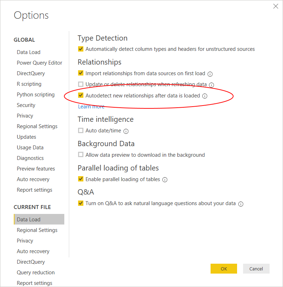The width and height of the screenshot is (283, 287).
Task: Click info icon beside Auto date/time
Action: click(126, 131)
